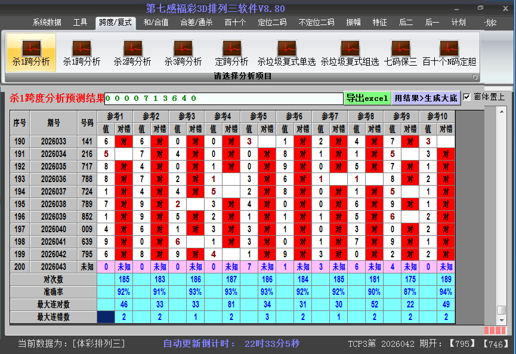
Task: Open the 杀2跨分析 analysis tool
Action: pos(132,52)
